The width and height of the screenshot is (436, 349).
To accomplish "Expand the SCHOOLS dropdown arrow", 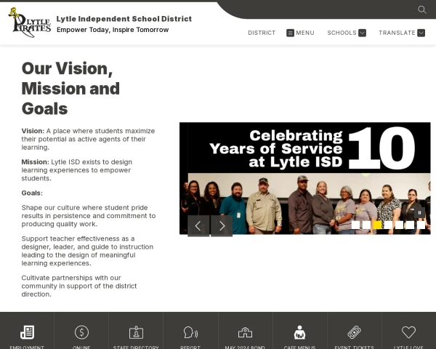I will pyautogui.click(x=362, y=33).
